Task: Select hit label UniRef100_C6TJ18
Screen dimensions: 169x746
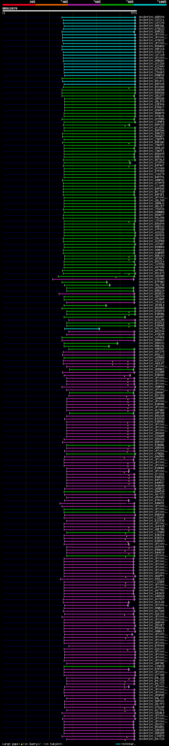Action: 151,55
